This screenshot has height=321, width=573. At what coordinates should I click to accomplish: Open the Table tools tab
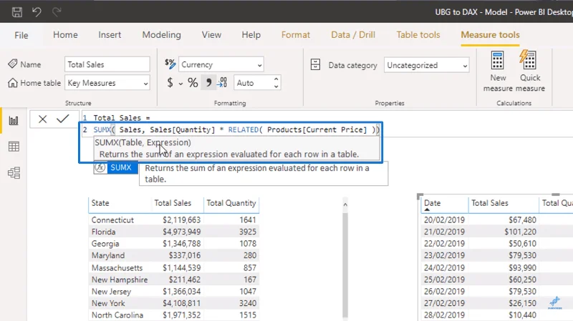[418, 34]
